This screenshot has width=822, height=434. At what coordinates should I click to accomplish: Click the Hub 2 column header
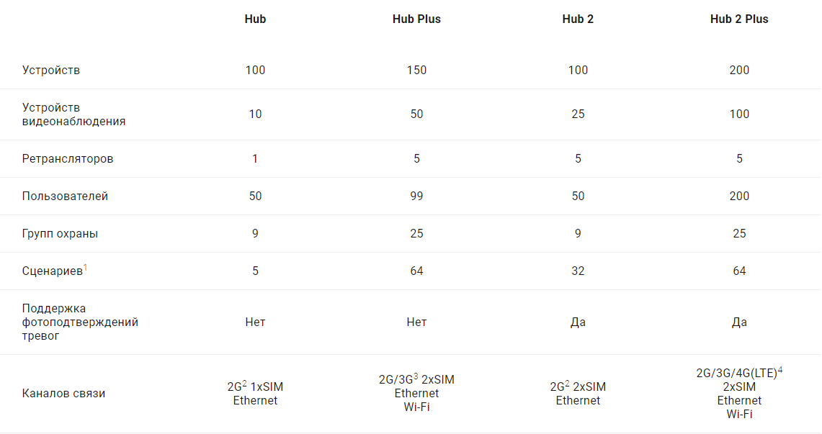578,19
